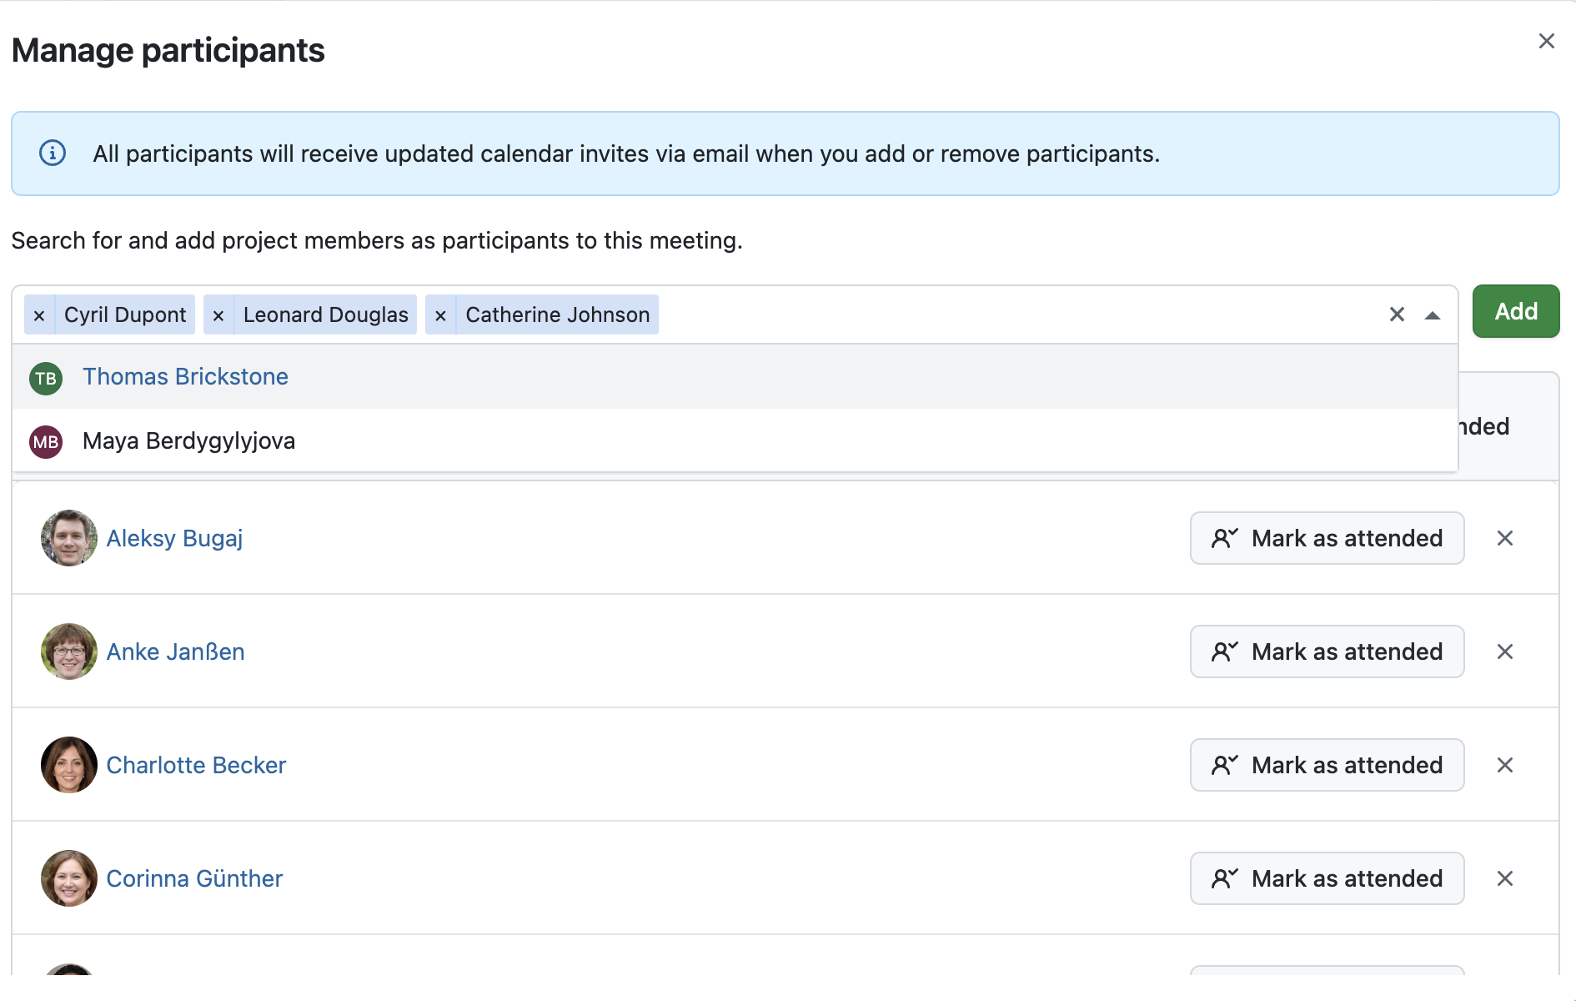The width and height of the screenshot is (1576, 1001).
Task: Open Charlotte Becker's profile link
Action: pos(196,765)
